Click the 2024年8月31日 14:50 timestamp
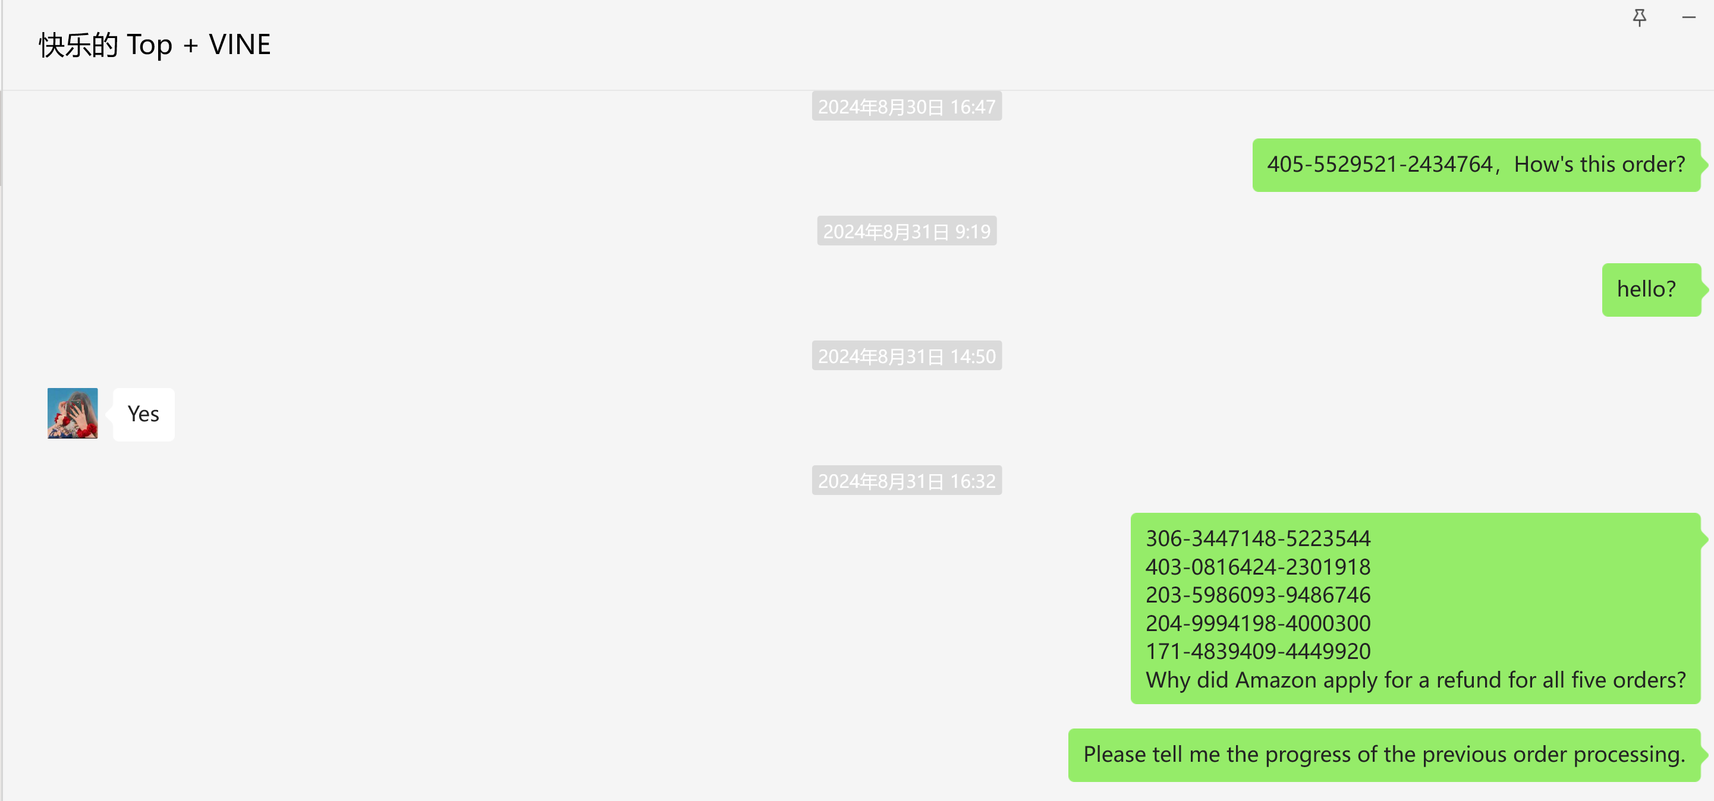Screen dimensions: 1714x801 click(x=906, y=356)
